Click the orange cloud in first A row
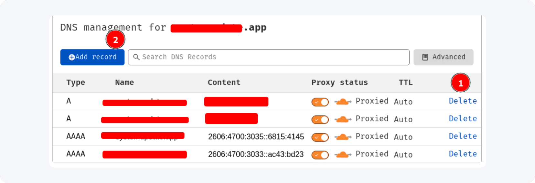Screen dimensions: 535x183 (x=343, y=102)
